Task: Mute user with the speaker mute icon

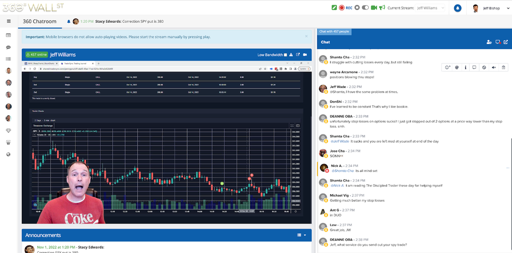Action: tap(494, 67)
